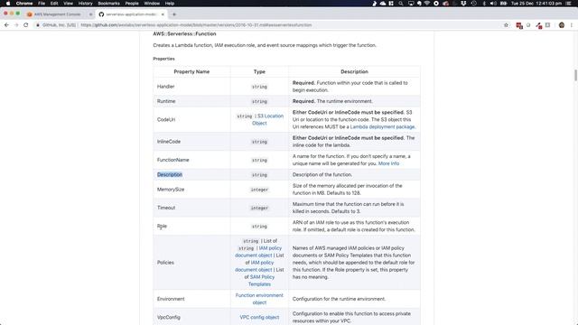Click the page vertical scrollbar thumb
Screen dimensions: 578x325
(576, 75)
